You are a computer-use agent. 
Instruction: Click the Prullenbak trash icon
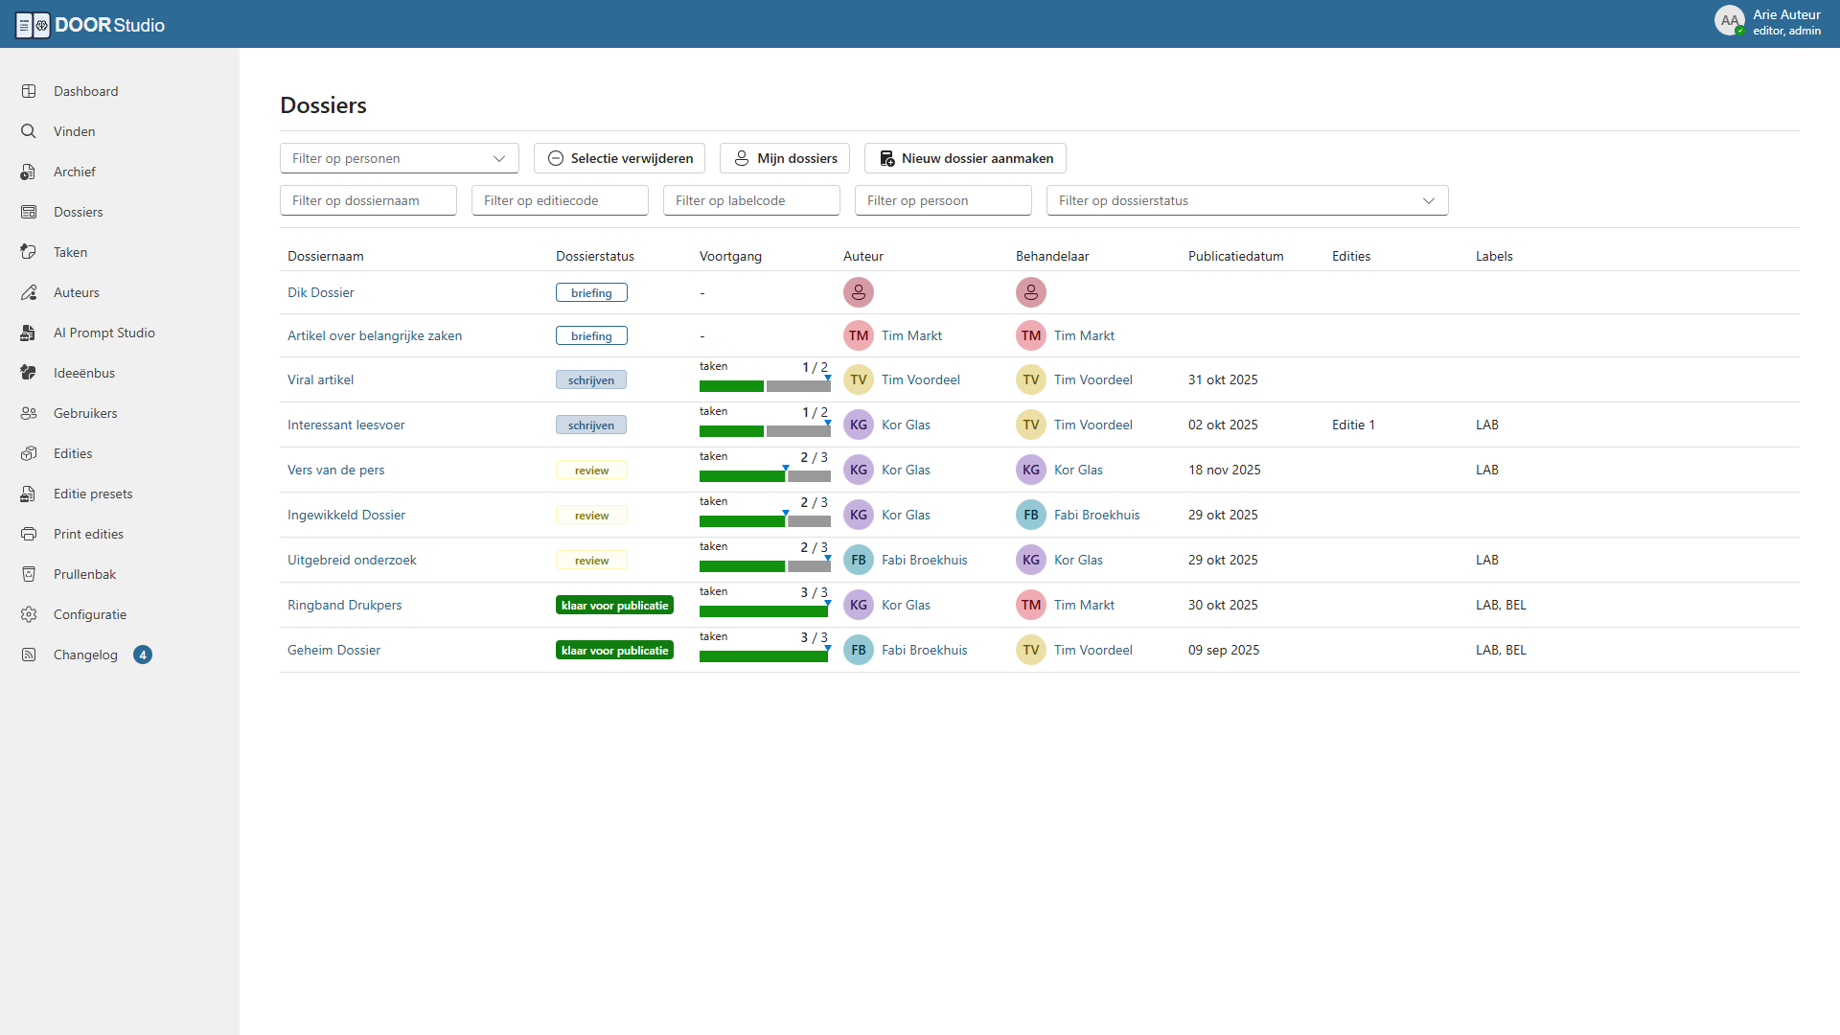[29, 574]
